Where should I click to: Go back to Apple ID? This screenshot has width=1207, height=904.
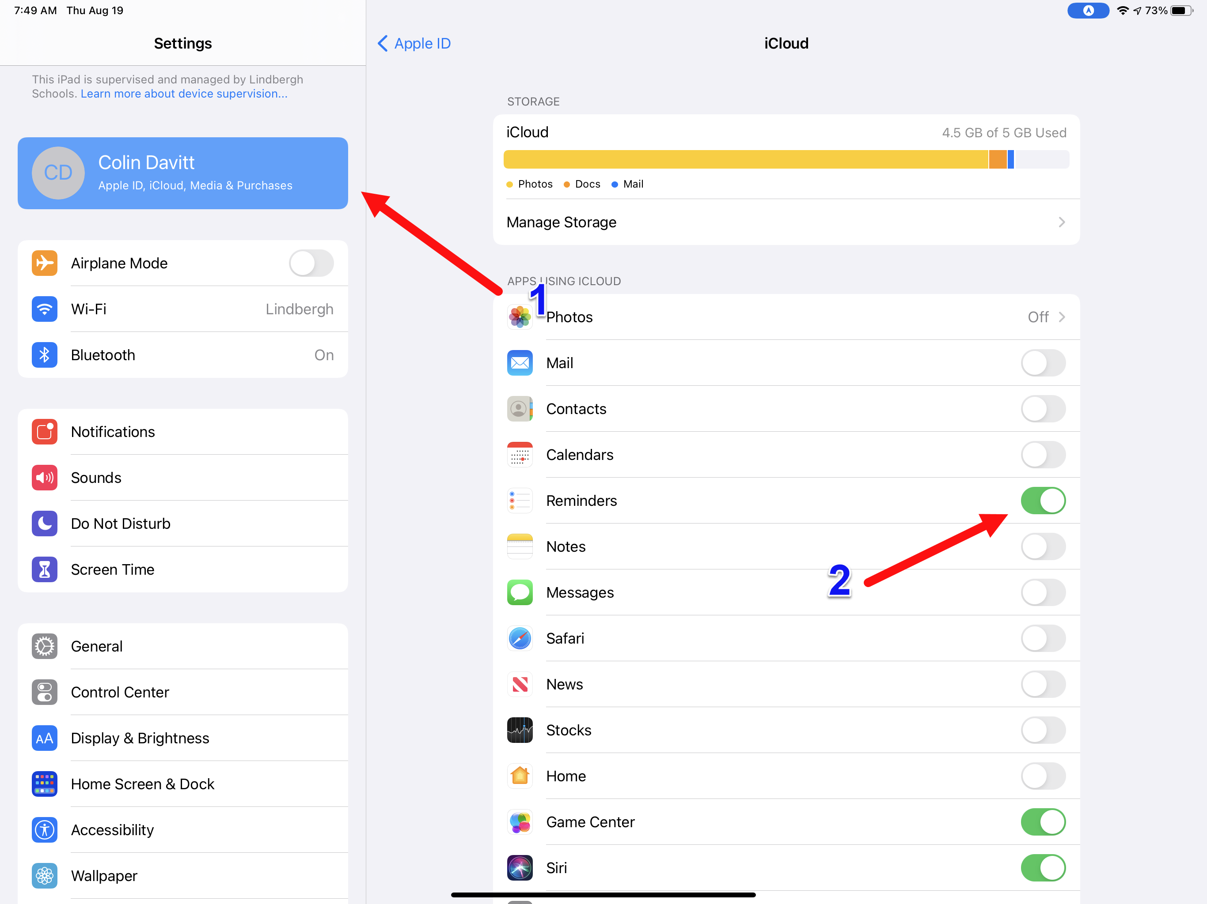pos(414,43)
